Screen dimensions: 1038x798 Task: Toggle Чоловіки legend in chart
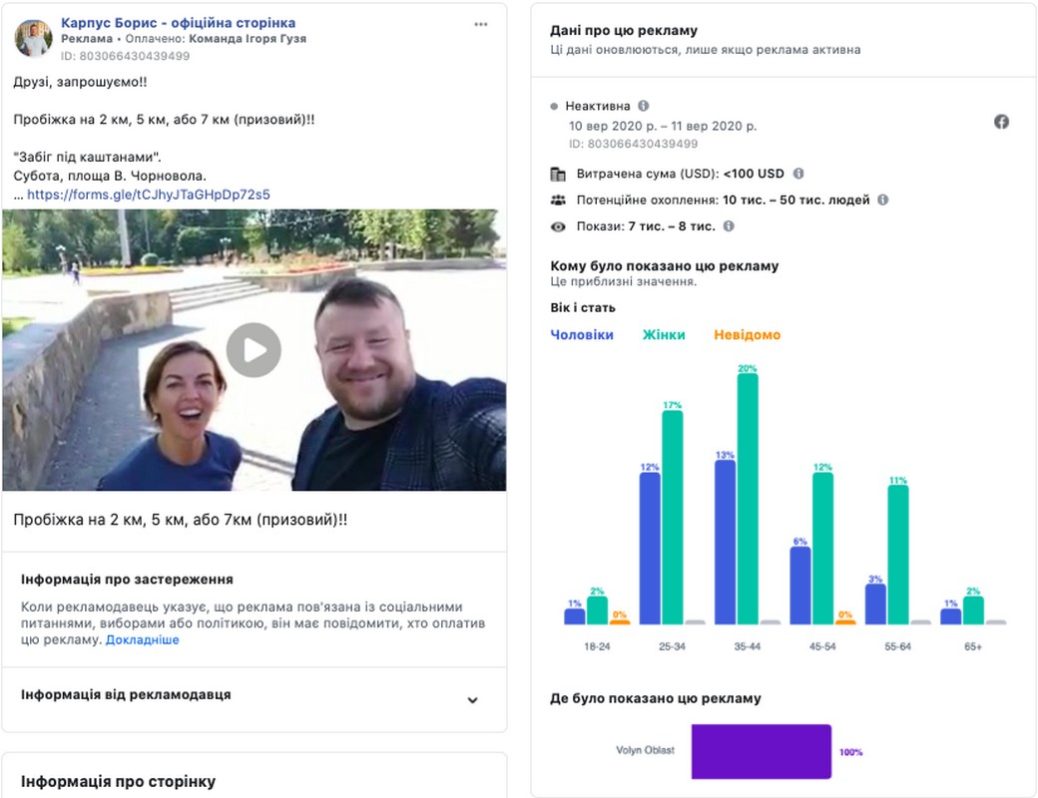tap(582, 335)
